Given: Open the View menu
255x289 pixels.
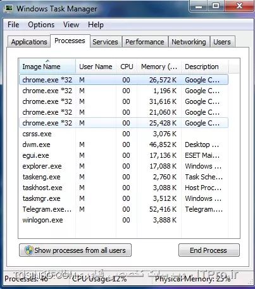Looking at the screenshot, I should (71, 25).
